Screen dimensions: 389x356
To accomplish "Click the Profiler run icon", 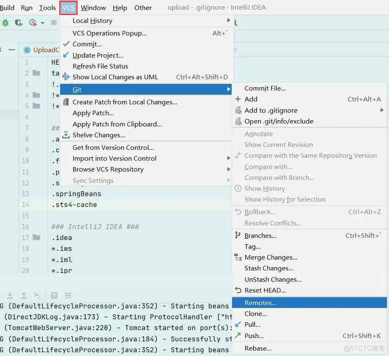I will point(33,23).
